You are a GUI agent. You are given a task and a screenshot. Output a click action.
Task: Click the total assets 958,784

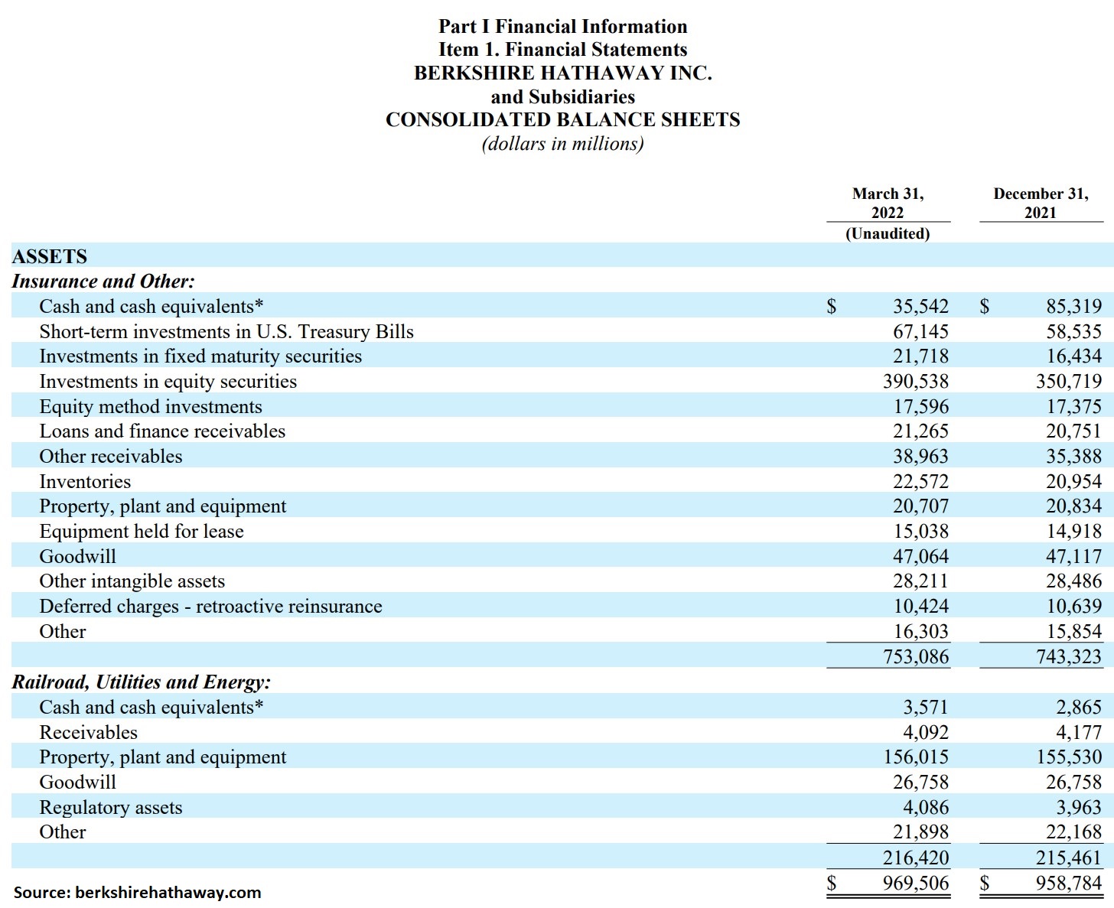(1069, 884)
